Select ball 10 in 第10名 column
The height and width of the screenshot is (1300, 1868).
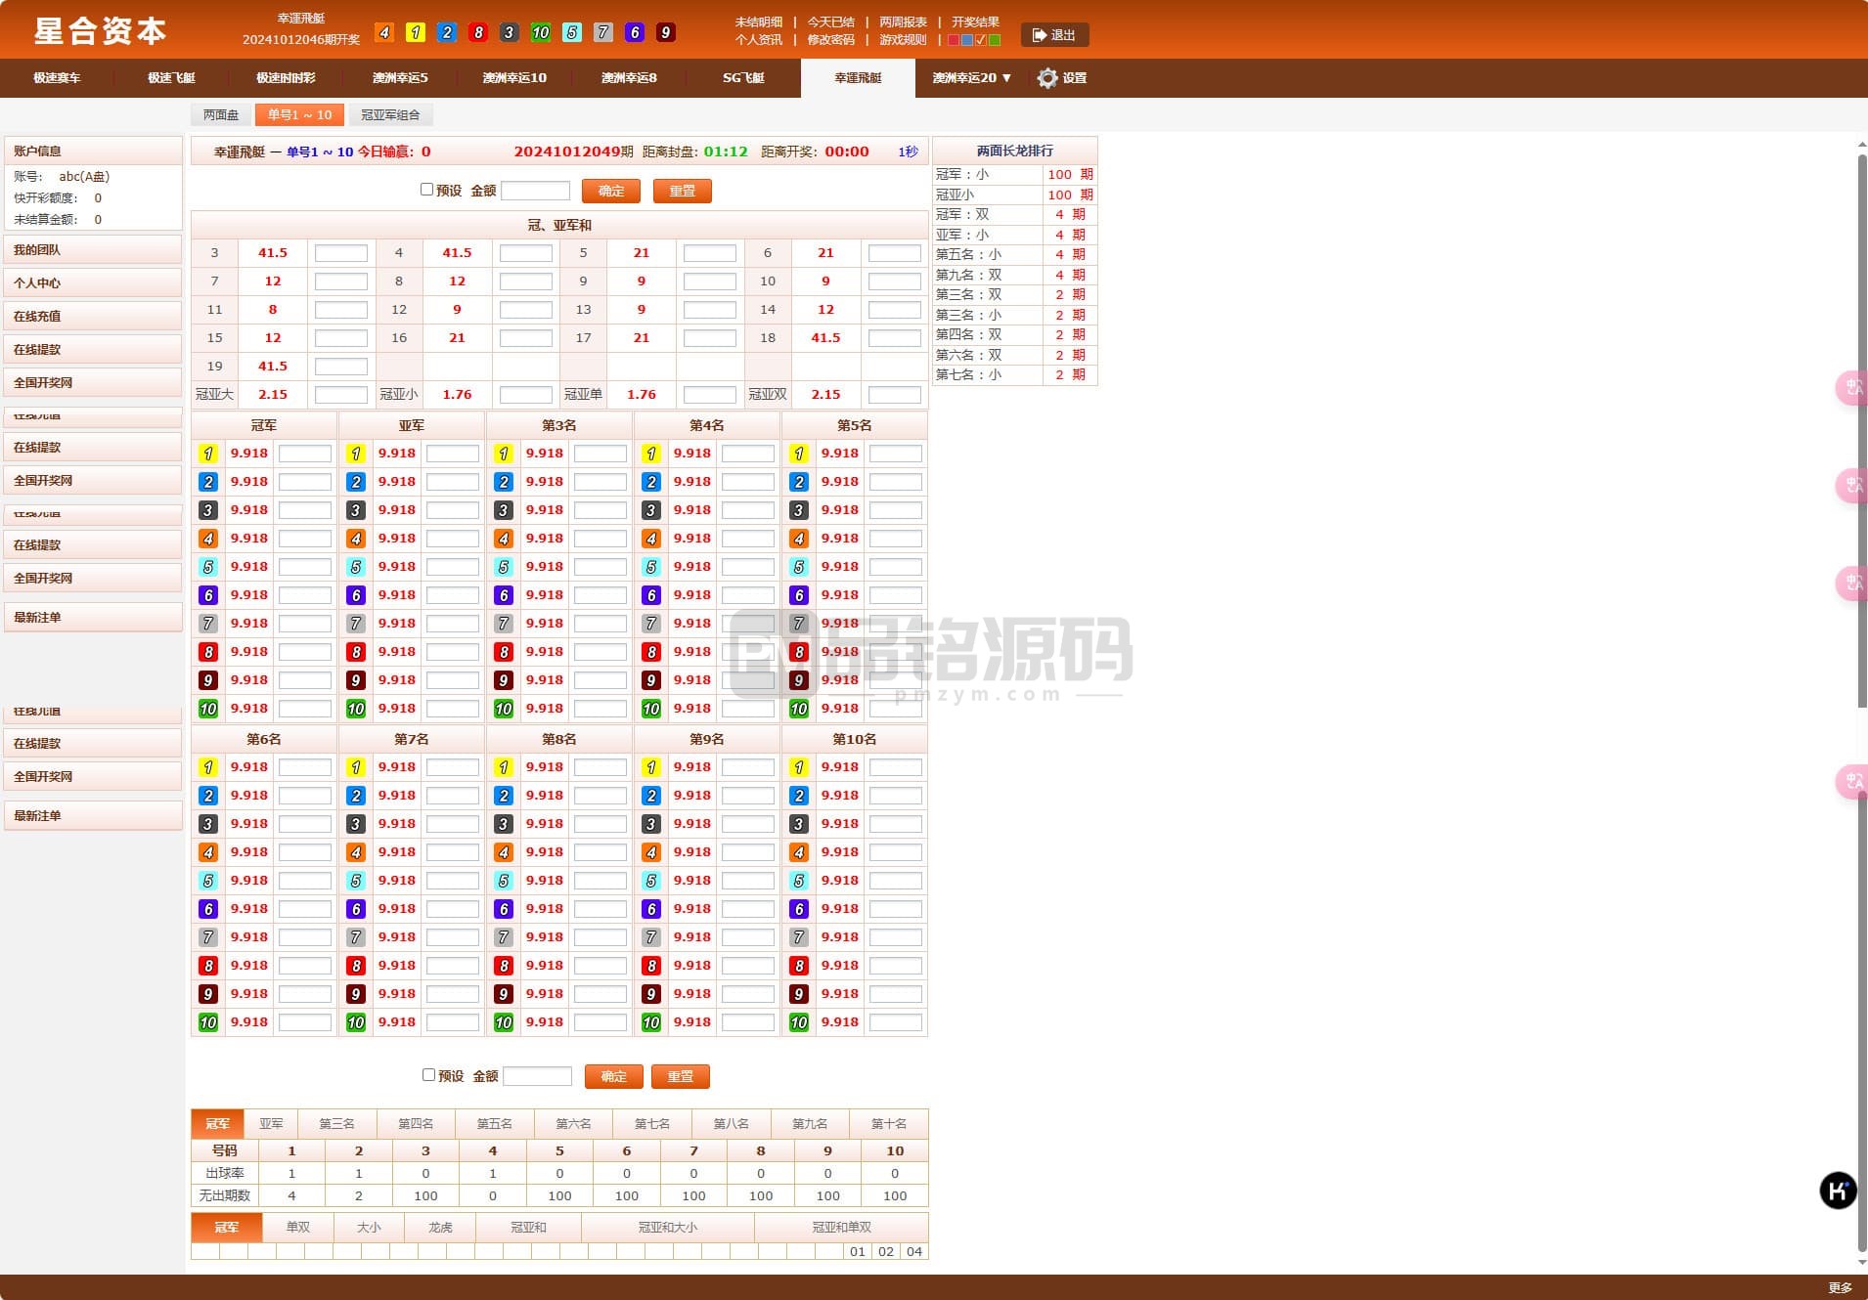(x=799, y=1022)
